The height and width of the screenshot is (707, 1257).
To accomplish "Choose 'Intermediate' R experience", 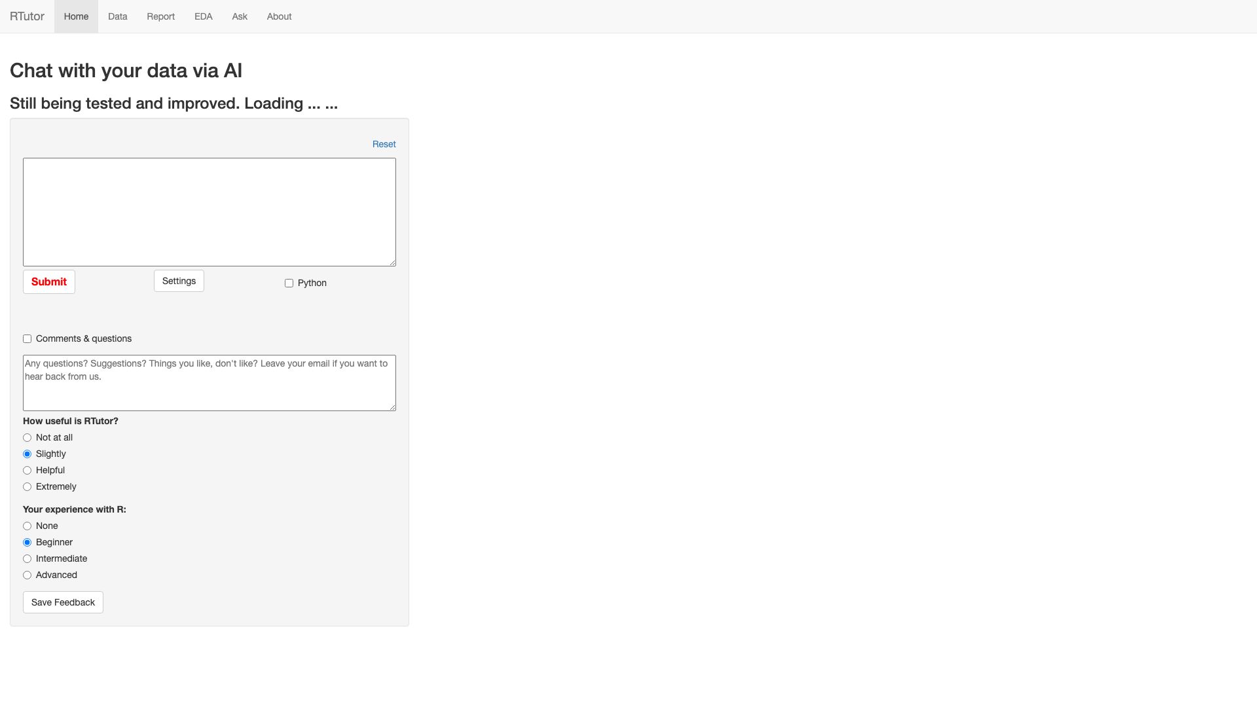I will click(27, 558).
